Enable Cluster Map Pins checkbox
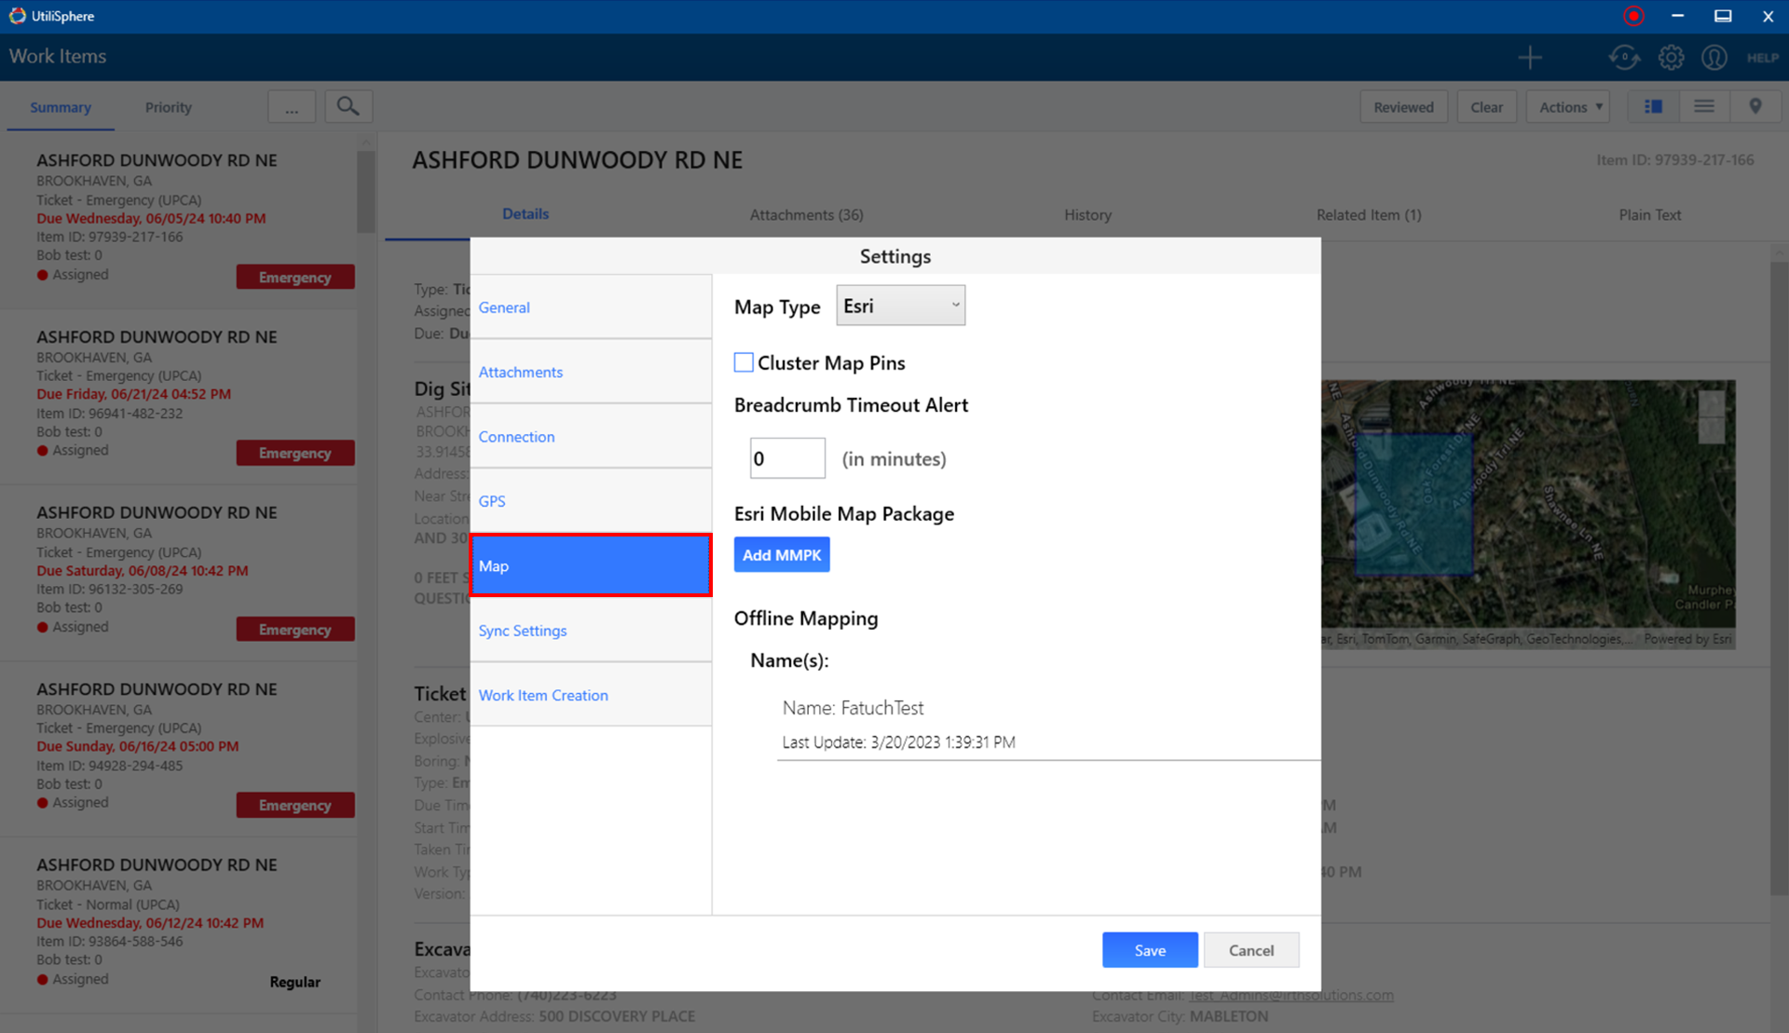The image size is (1789, 1033). point(744,362)
